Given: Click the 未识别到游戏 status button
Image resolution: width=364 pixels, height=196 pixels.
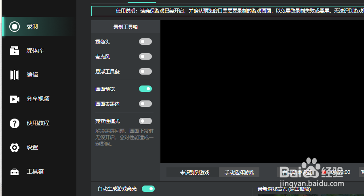Looking at the screenshot, I should (x=193, y=172).
